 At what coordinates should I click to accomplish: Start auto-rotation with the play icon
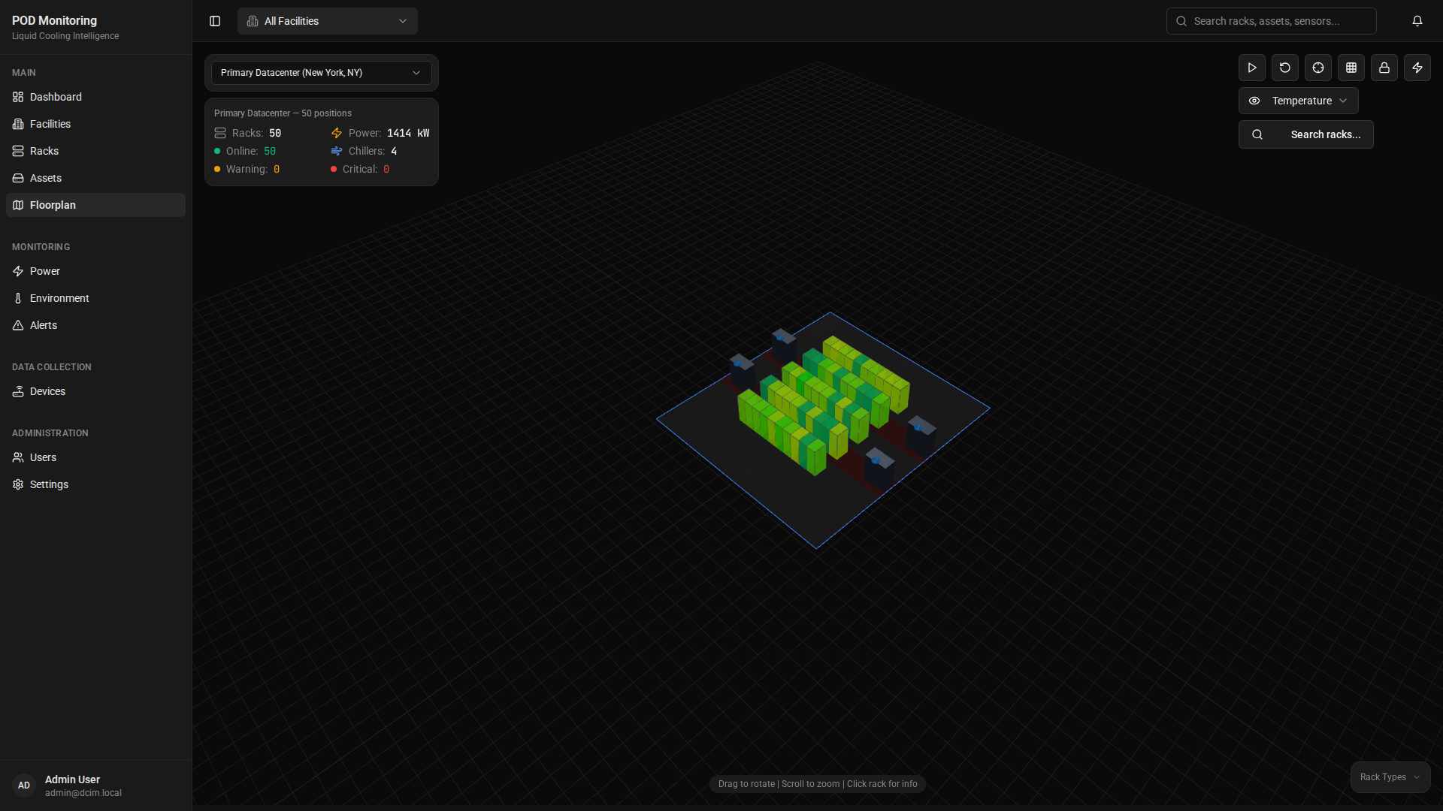(1251, 68)
